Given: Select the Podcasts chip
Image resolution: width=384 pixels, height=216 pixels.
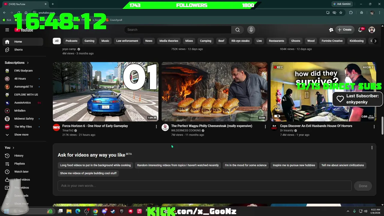Looking at the screenshot, I should 71,41.
